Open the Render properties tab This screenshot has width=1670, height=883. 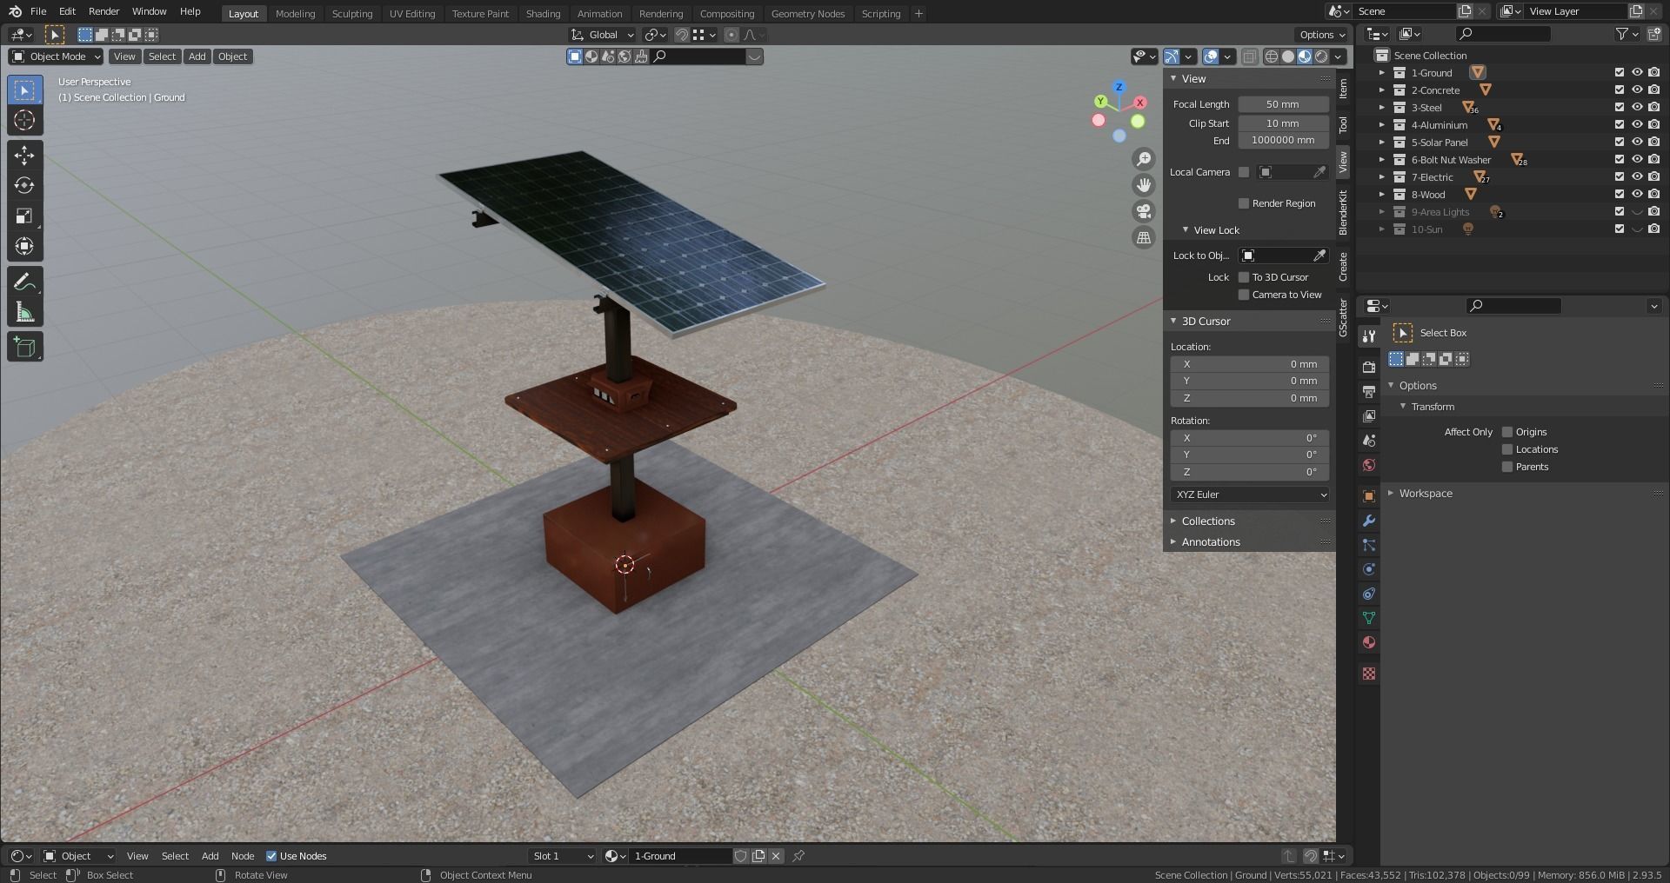point(1368,368)
